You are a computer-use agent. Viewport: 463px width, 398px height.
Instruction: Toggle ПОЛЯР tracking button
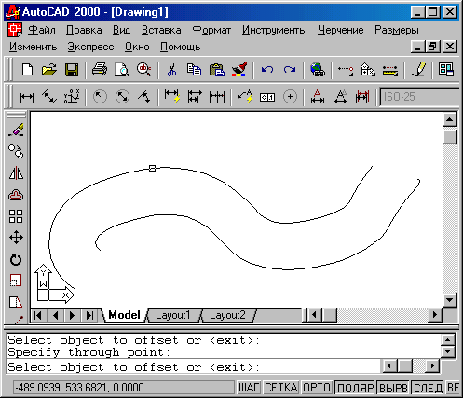[x=355, y=388]
